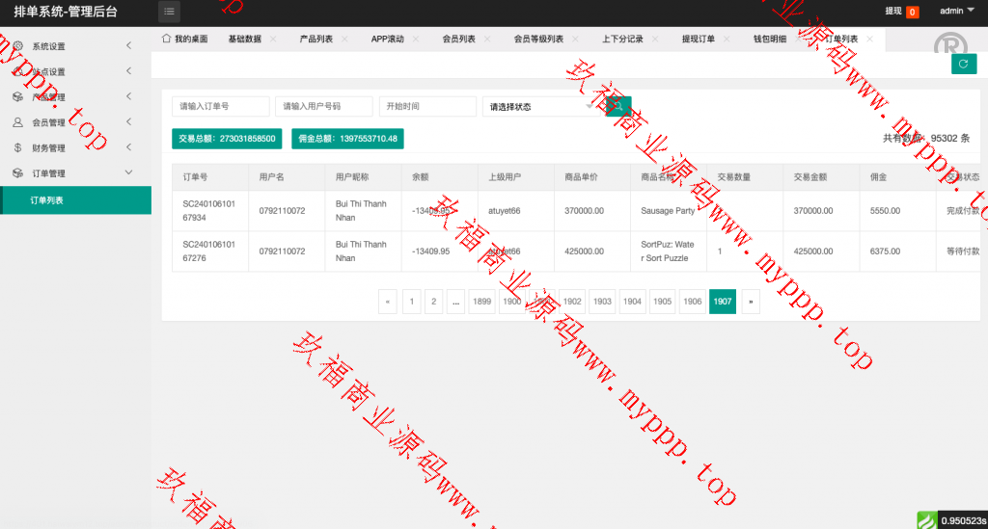Switch to the 会员列表 tab
Screen dimensions: 988x529
coord(458,40)
